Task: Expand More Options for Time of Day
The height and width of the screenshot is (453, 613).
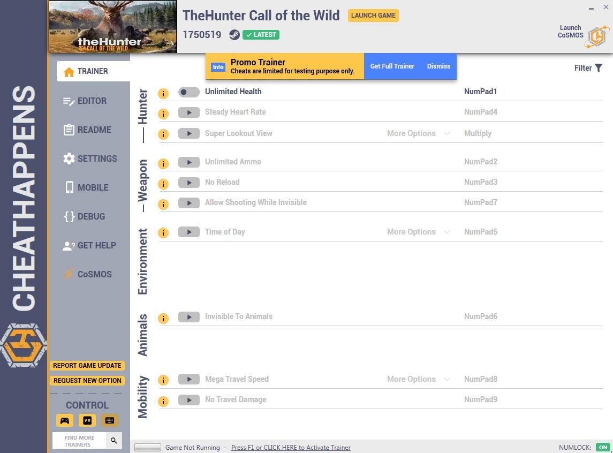Action: [418, 232]
